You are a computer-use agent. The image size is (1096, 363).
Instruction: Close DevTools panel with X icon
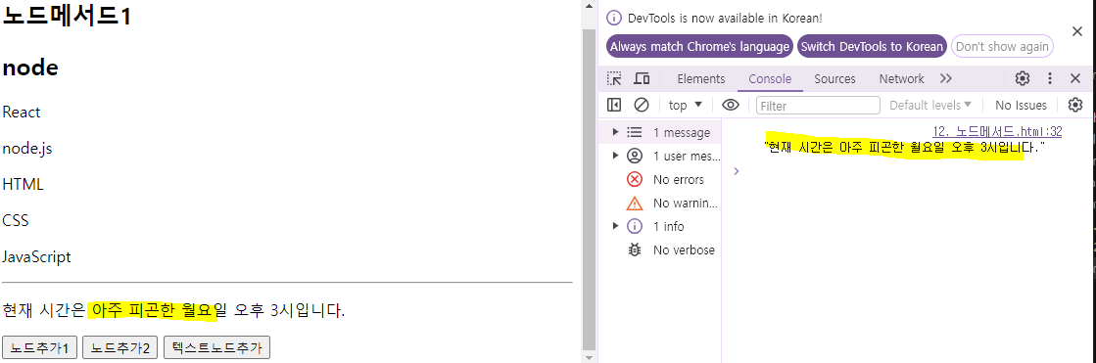pos(1075,79)
